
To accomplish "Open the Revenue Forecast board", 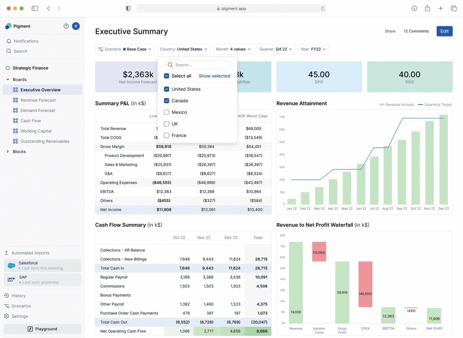I will [x=38, y=100].
